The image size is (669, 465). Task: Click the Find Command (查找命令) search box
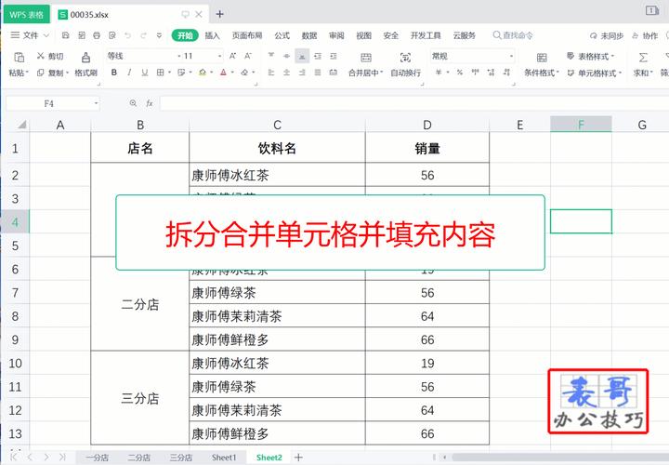pos(513,35)
